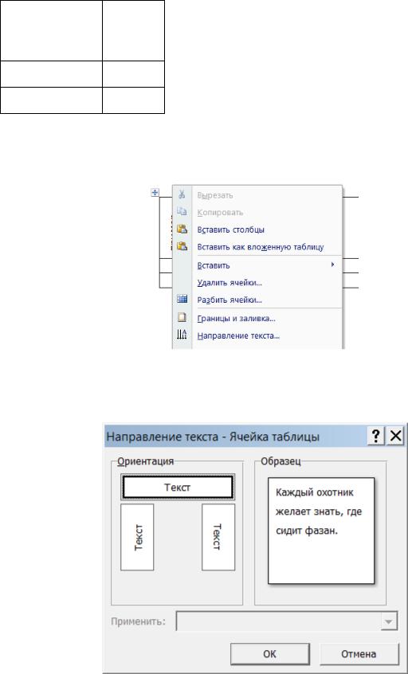Click the split cells icon beside Разбить ячейки
The width and height of the screenshot is (408, 674).
[x=182, y=300]
